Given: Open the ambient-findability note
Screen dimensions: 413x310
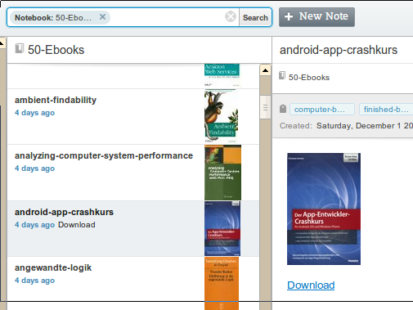Looking at the screenshot, I should click(x=133, y=117).
